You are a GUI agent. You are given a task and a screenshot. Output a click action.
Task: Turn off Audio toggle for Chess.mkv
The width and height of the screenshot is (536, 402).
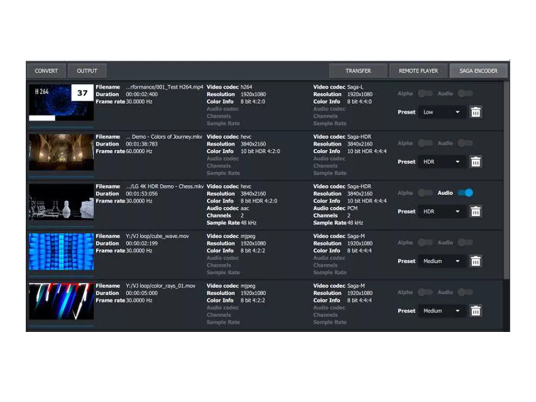pyautogui.click(x=465, y=193)
